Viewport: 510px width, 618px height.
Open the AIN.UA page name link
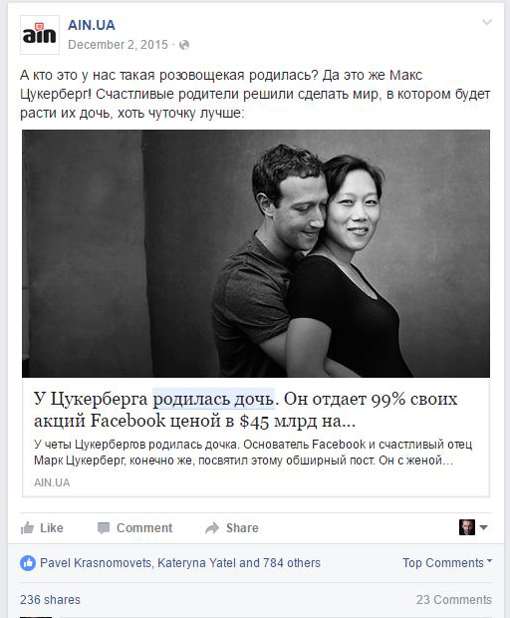[92, 25]
